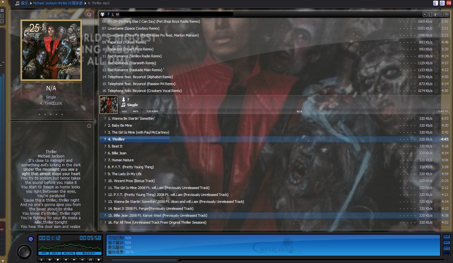
Task: Select track '2. Baby Be Mine'
Action: tap(274, 125)
